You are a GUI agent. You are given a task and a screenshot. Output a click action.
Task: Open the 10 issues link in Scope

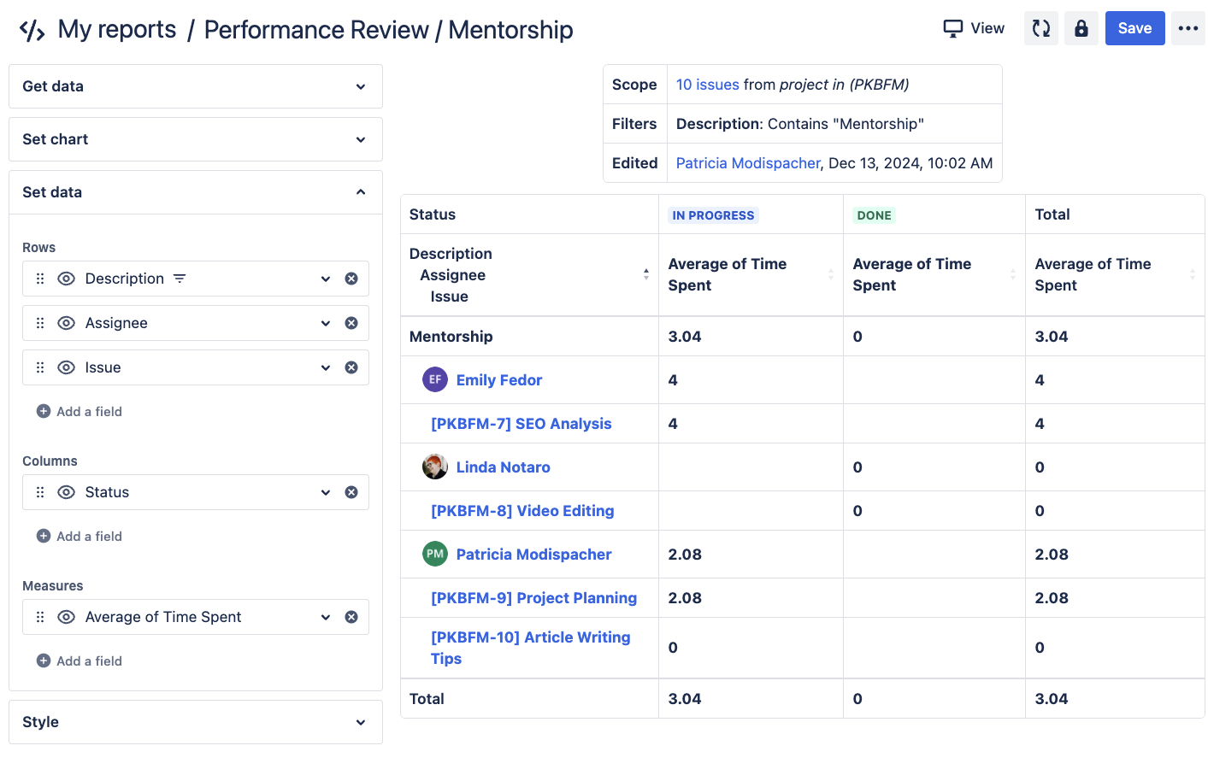[707, 84]
